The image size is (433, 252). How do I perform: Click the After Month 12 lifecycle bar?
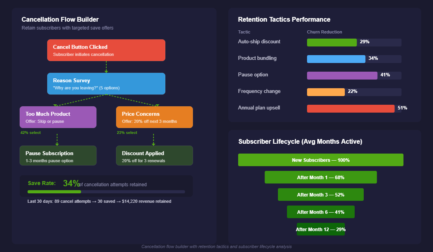coord(320,229)
